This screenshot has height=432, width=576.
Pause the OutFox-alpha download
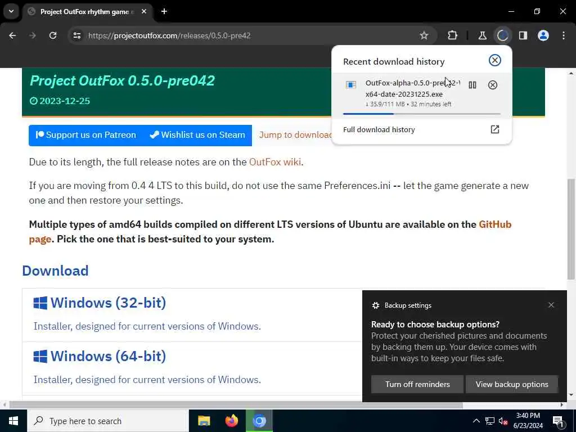[472, 85]
